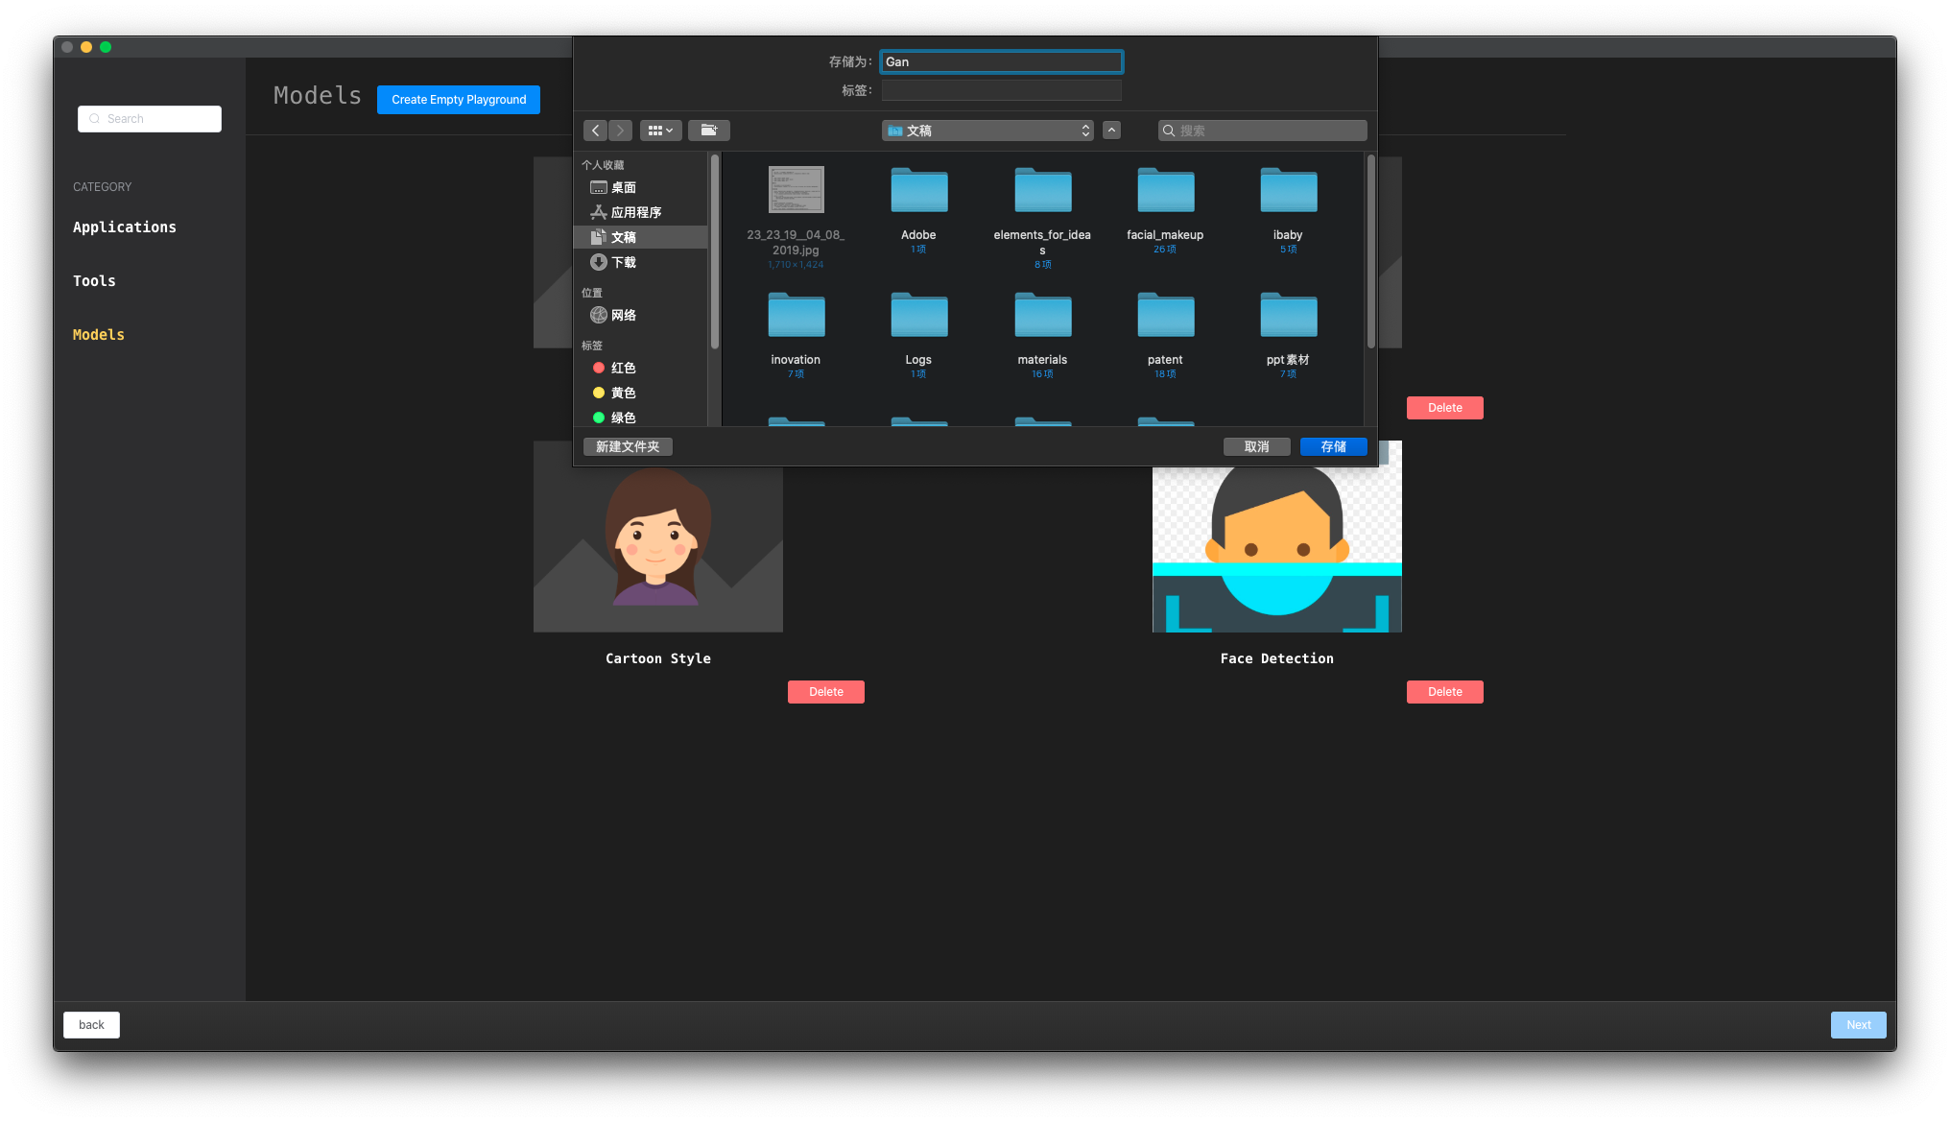1950x1122 pixels.
Task: Collapse the dialog with chevron button
Action: 1111,131
